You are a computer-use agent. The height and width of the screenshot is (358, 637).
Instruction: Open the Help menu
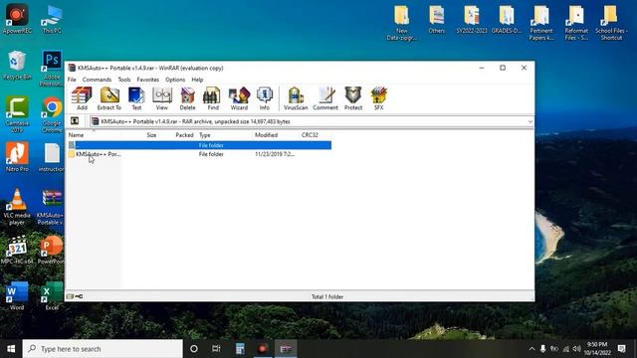tap(197, 80)
